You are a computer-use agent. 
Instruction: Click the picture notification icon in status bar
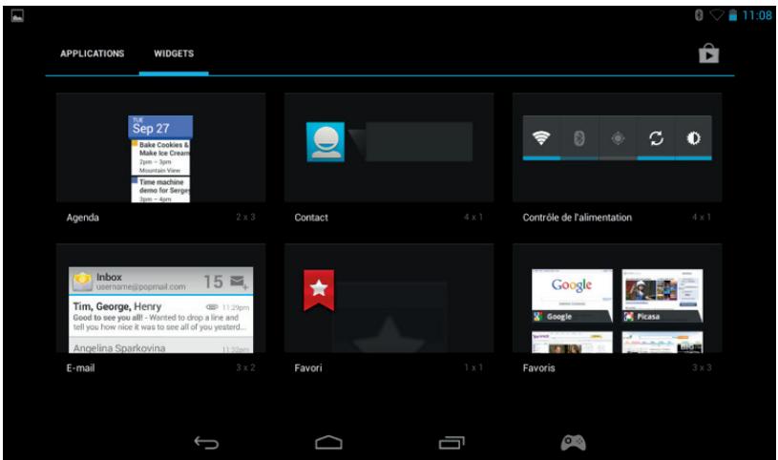click(x=17, y=16)
